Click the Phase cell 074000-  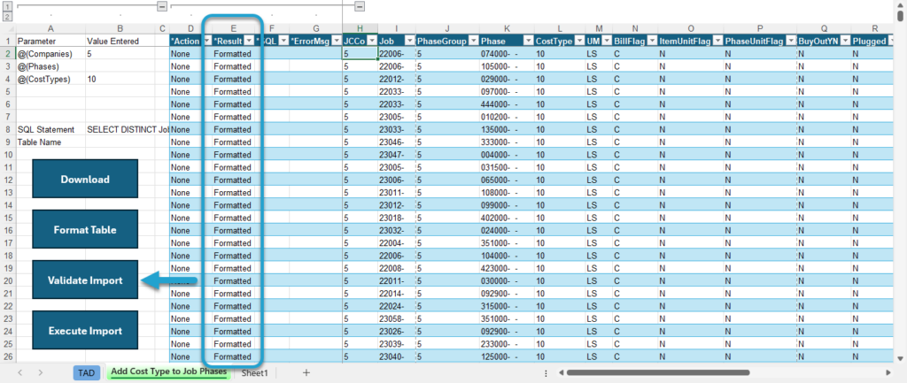click(507, 54)
